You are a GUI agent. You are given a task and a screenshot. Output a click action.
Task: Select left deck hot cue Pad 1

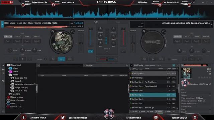[x=8, y=41]
